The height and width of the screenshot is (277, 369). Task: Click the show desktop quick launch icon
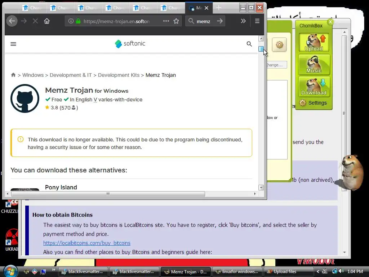[x=43, y=272]
